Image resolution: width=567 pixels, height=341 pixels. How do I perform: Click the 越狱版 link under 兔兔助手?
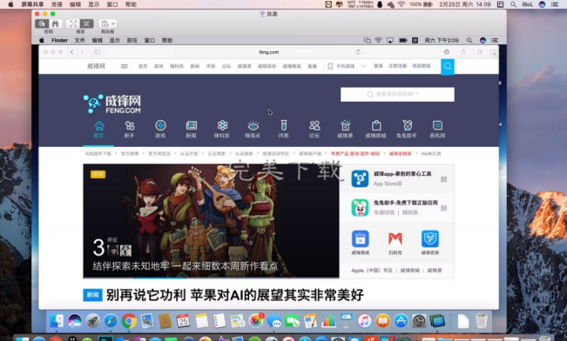410,212
